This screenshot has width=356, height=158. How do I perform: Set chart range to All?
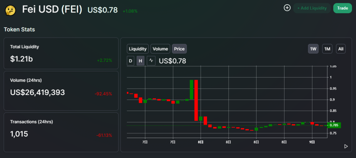[341, 49]
